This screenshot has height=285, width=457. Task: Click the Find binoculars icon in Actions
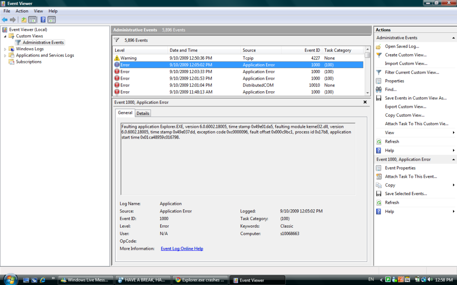378,90
